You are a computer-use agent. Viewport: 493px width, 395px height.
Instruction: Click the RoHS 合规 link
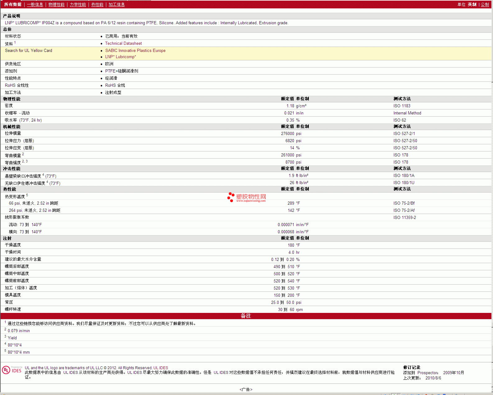tap(115, 86)
